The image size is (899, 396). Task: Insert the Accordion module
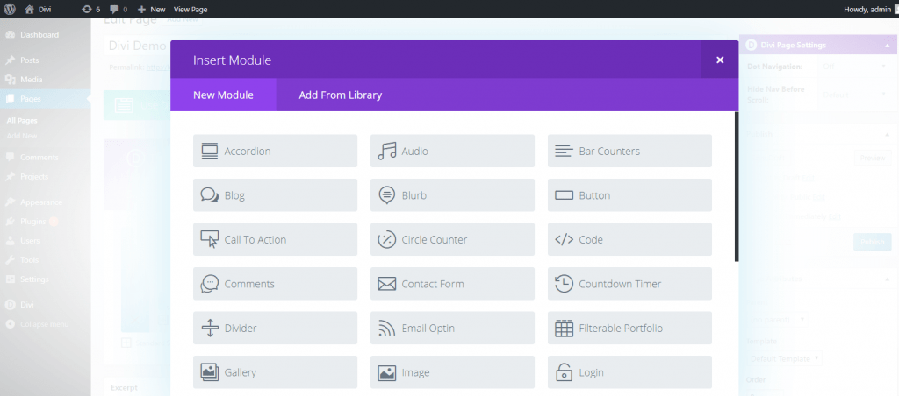tap(275, 151)
